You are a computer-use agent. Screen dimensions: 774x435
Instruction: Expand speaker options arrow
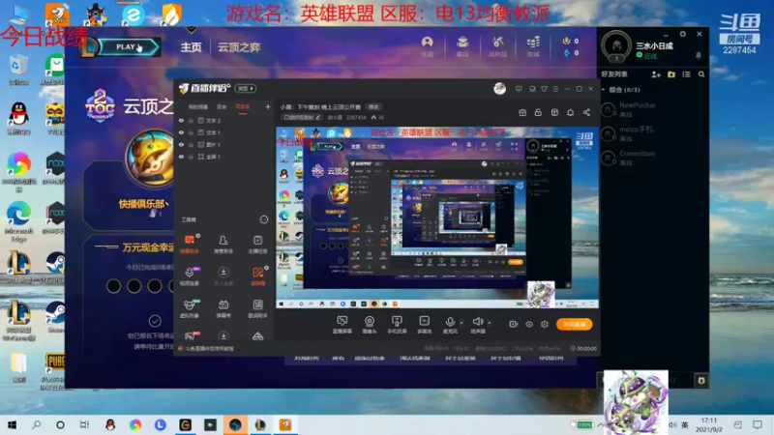pyautogui.click(x=490, y=323)
